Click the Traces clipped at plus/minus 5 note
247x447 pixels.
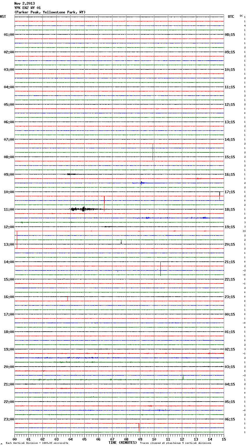176,443
